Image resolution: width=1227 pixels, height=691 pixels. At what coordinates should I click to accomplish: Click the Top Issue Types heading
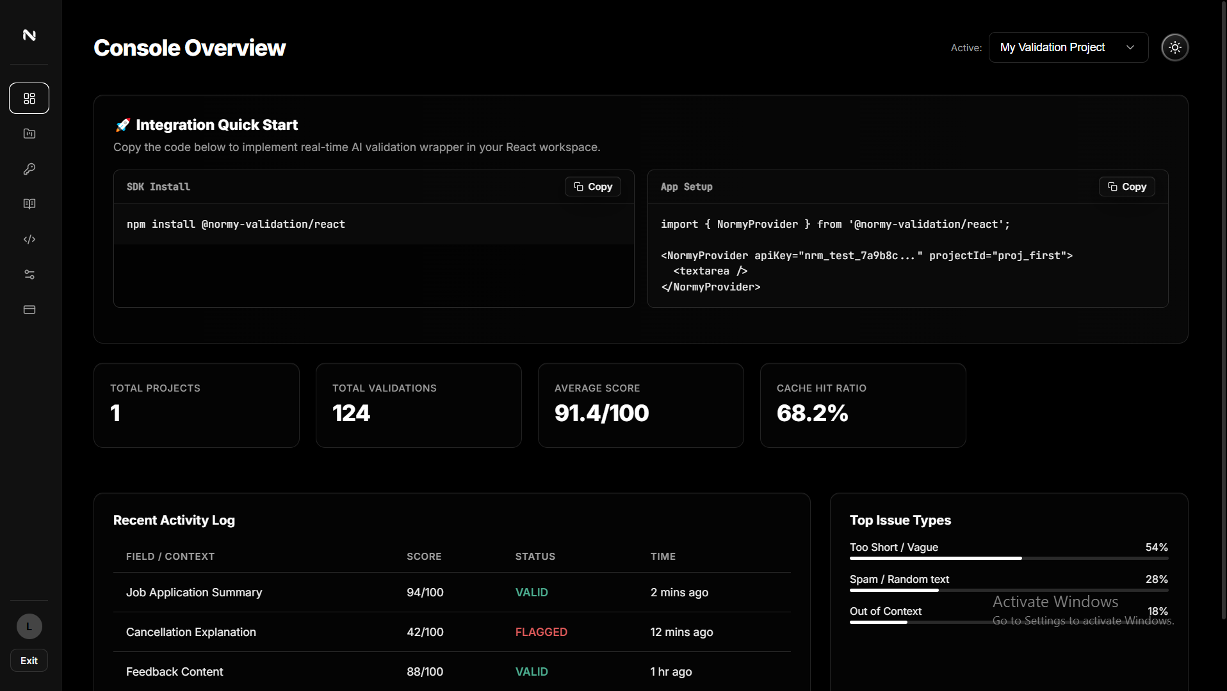pyautogui.click(x=900, y=521)
